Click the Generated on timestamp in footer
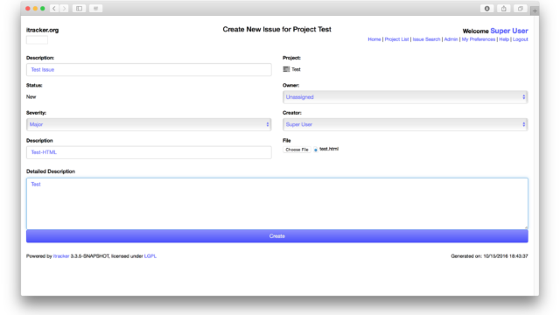 tap(489, 256)
